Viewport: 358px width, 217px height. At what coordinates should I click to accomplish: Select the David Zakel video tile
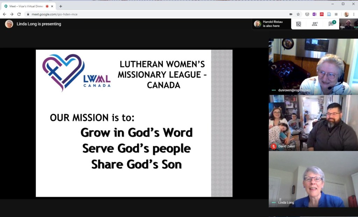point(313,123)
